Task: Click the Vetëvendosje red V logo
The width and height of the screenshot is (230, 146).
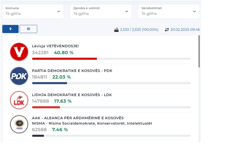Action: coord(19,52)
